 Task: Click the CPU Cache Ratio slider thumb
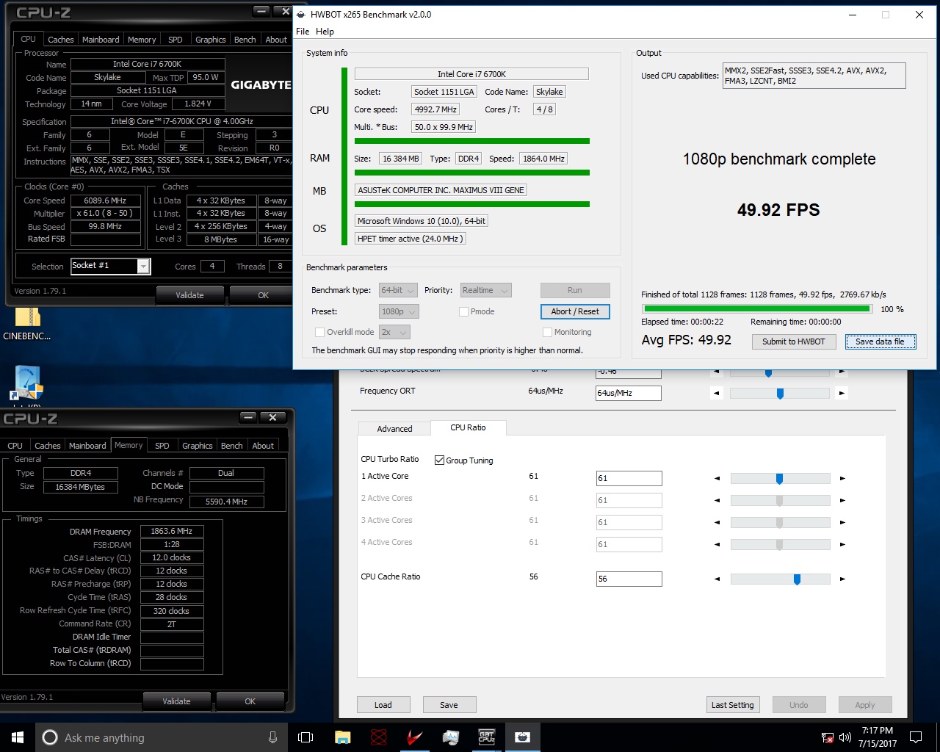[x=797, y=579]
